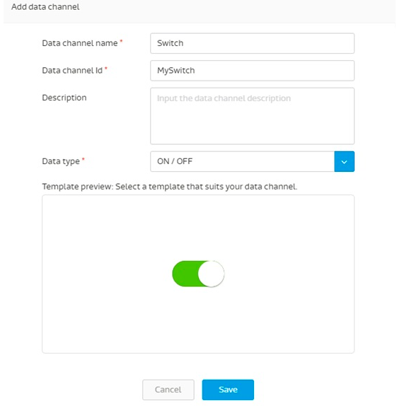Click the 'Input the data channel description' placeholder

pos(224,98)
